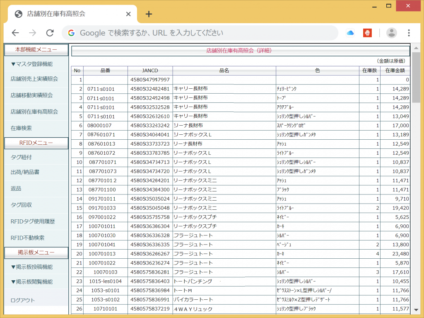Open タグ紐付 in RFID menu
The image size is (424, 318).
click(21, 157)
